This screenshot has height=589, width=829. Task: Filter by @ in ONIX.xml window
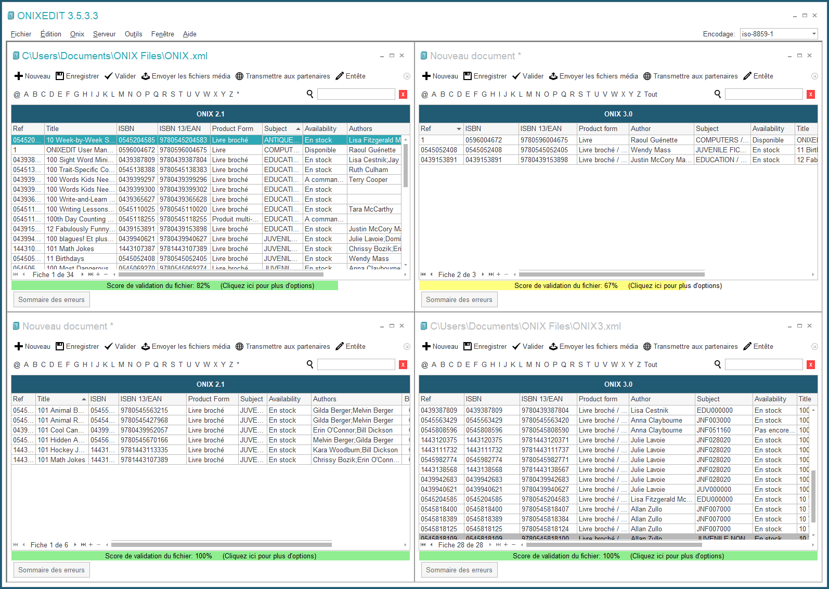click(17, 94)
